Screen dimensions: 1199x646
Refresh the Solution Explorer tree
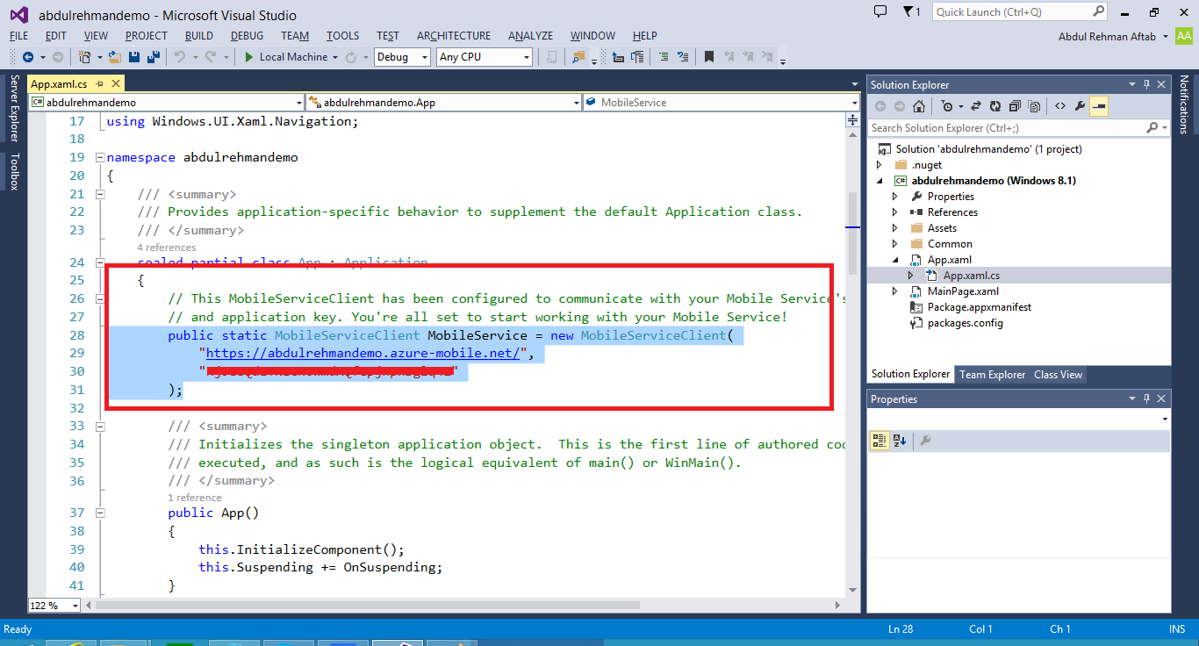click(995, 106)
